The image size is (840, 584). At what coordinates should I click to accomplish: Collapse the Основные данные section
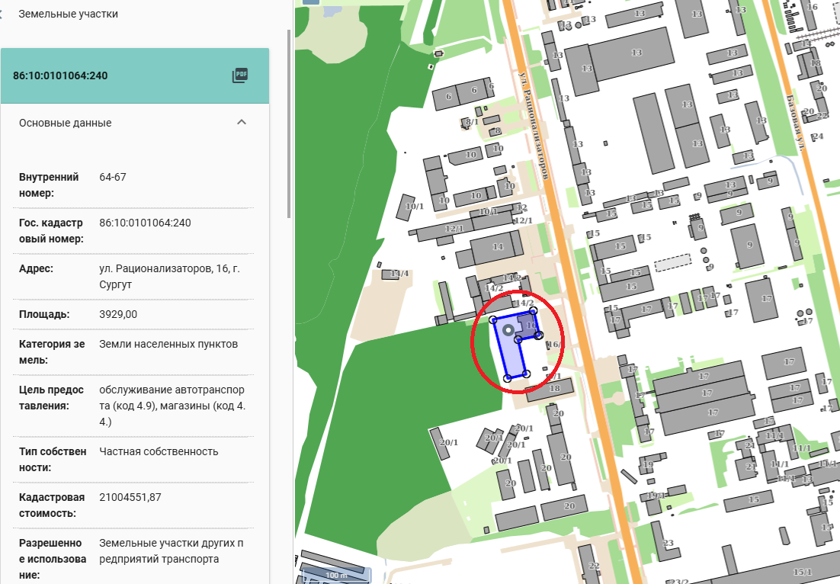(x=242, y=123)
